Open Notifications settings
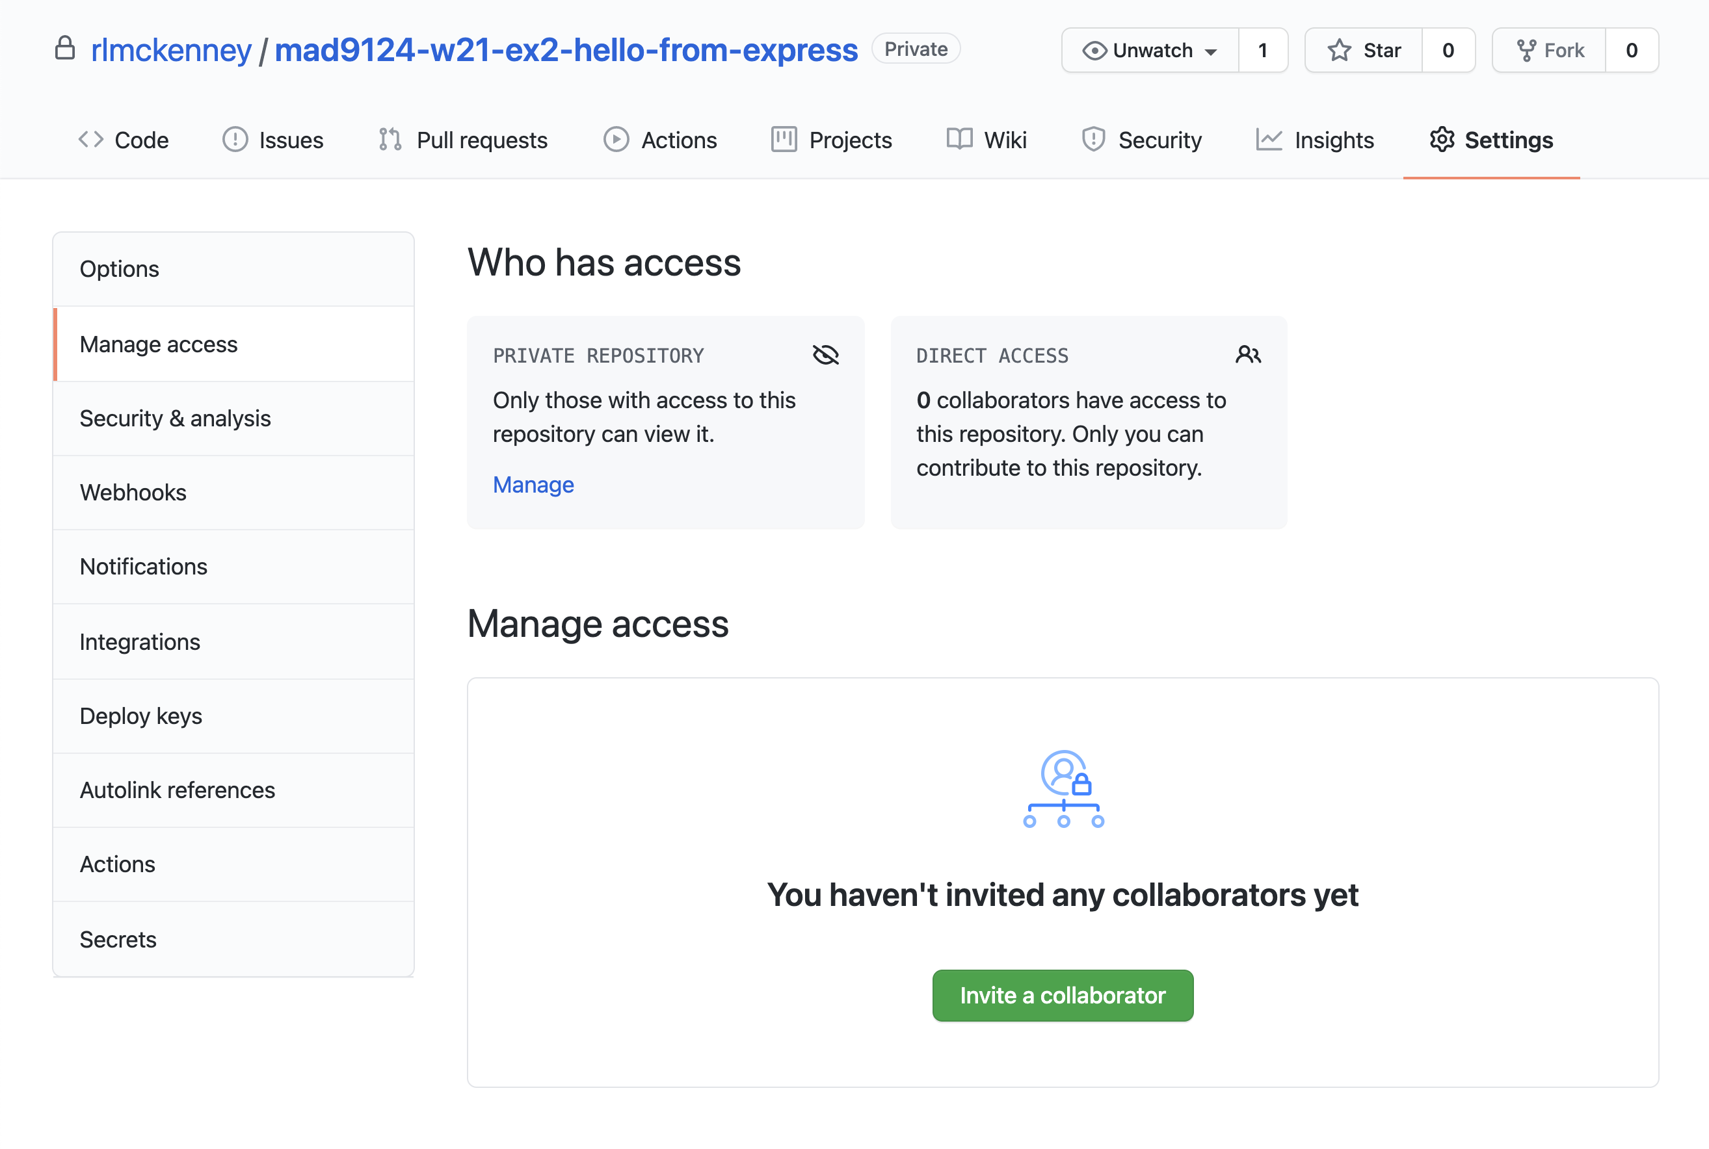 coord(233,567)
